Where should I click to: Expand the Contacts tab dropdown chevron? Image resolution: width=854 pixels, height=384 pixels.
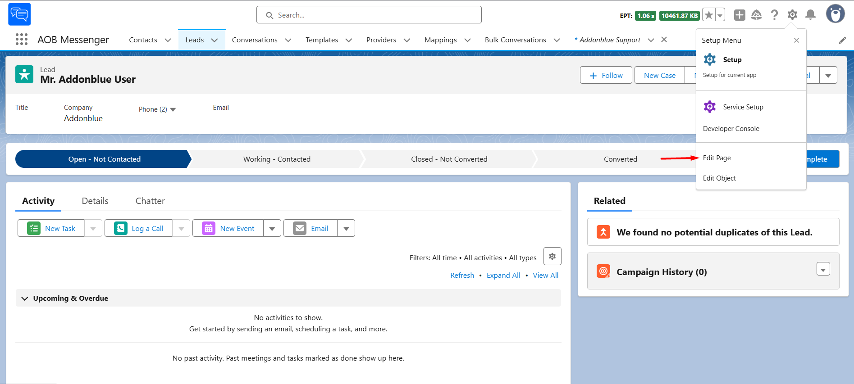[168, 40]
